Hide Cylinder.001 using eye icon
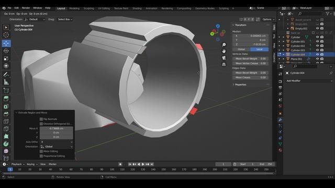 pos(317,41)
